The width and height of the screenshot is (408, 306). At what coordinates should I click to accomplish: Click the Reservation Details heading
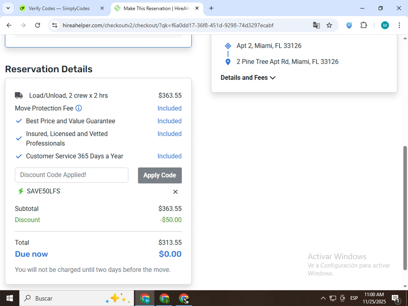49,69
